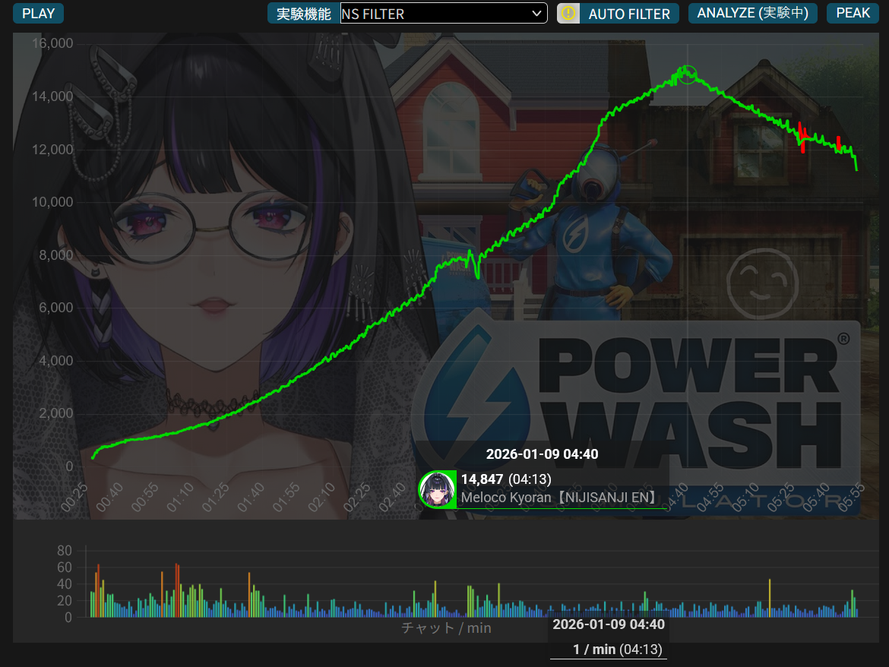Image resolution: width=889 pixels, height=667 pixels.
Task: Click the 14,847 viewer count value
Action: click(x=482, y=479)
